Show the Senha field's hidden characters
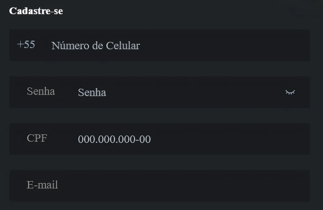 [x=290, y=92]
